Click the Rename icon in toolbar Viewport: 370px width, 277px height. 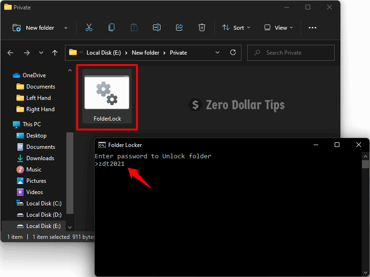pos(157,28)
